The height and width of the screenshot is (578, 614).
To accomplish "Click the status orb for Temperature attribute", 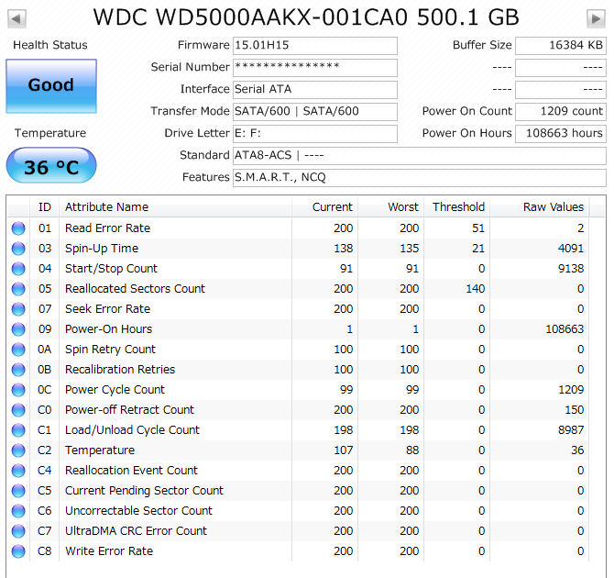I will coord(18,450).
